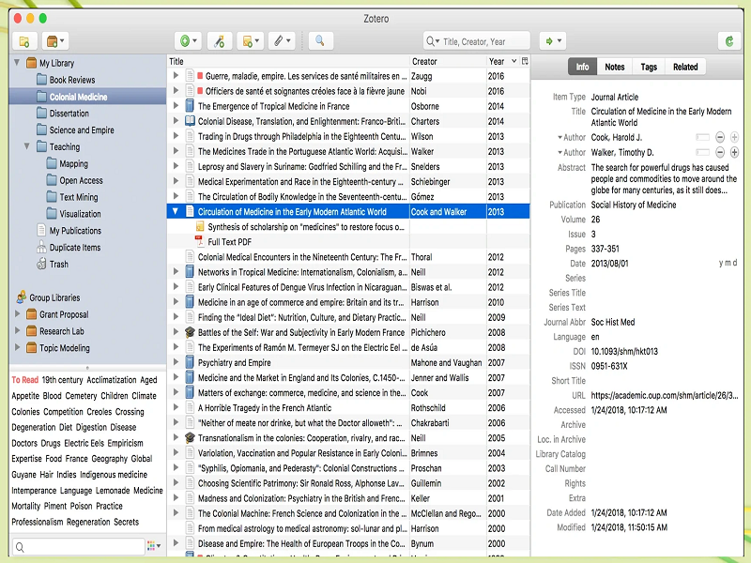Select the A Horrible Tragedy in the French Atlantic row
Viewport: 751px width, 563px height.
pos(348,408)
